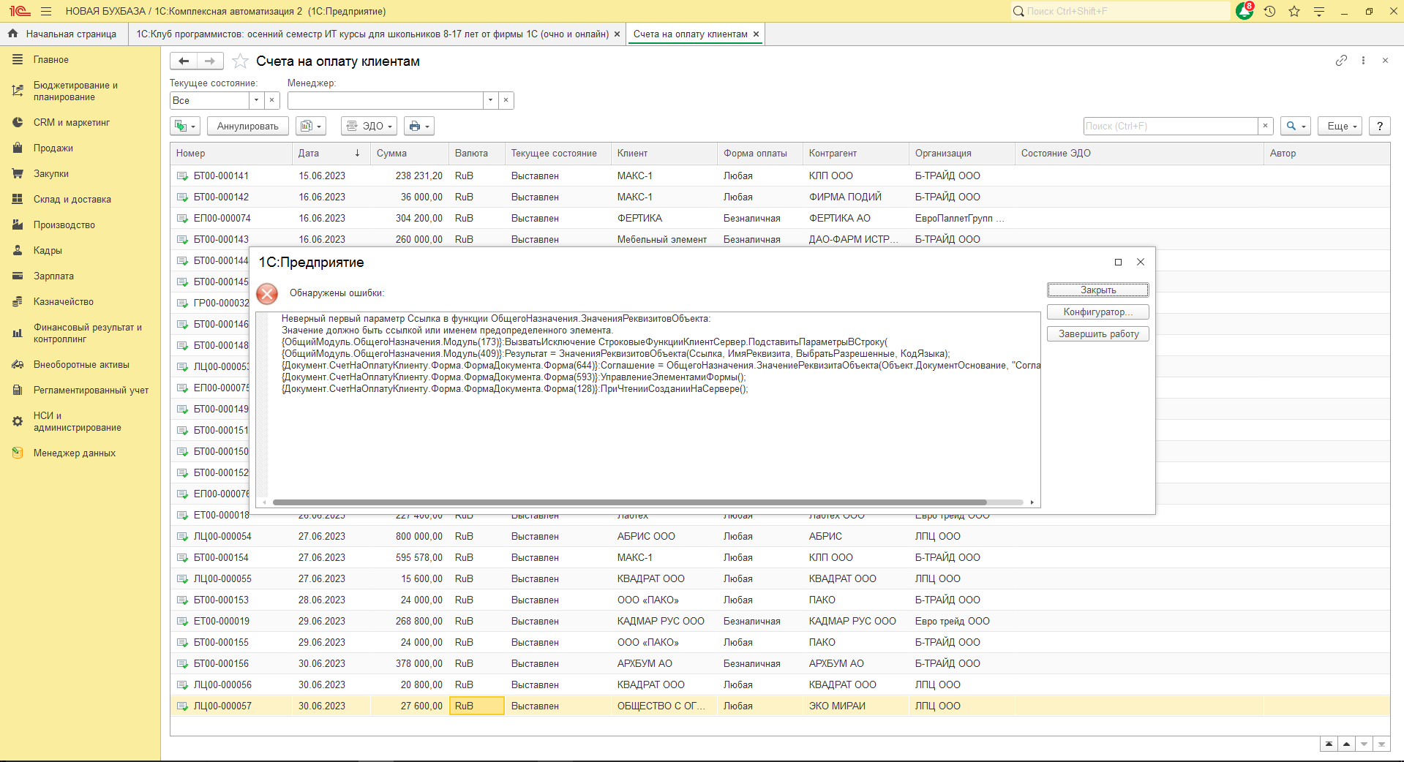Image resolution: width=1404 pixels, height=762 pixels.
Task: Open the Казначейство section in sidebar
Action: [x=63, y=301]
